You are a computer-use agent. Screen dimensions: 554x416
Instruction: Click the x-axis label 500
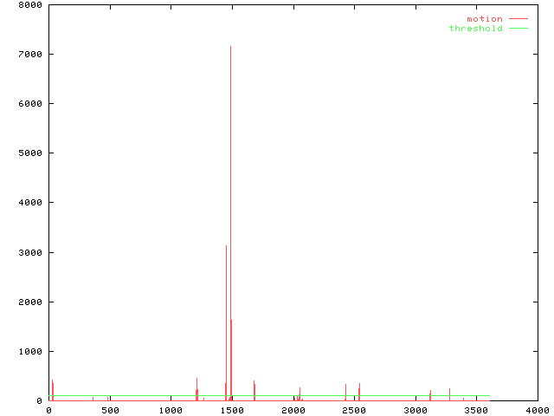(x=110, y=411)
